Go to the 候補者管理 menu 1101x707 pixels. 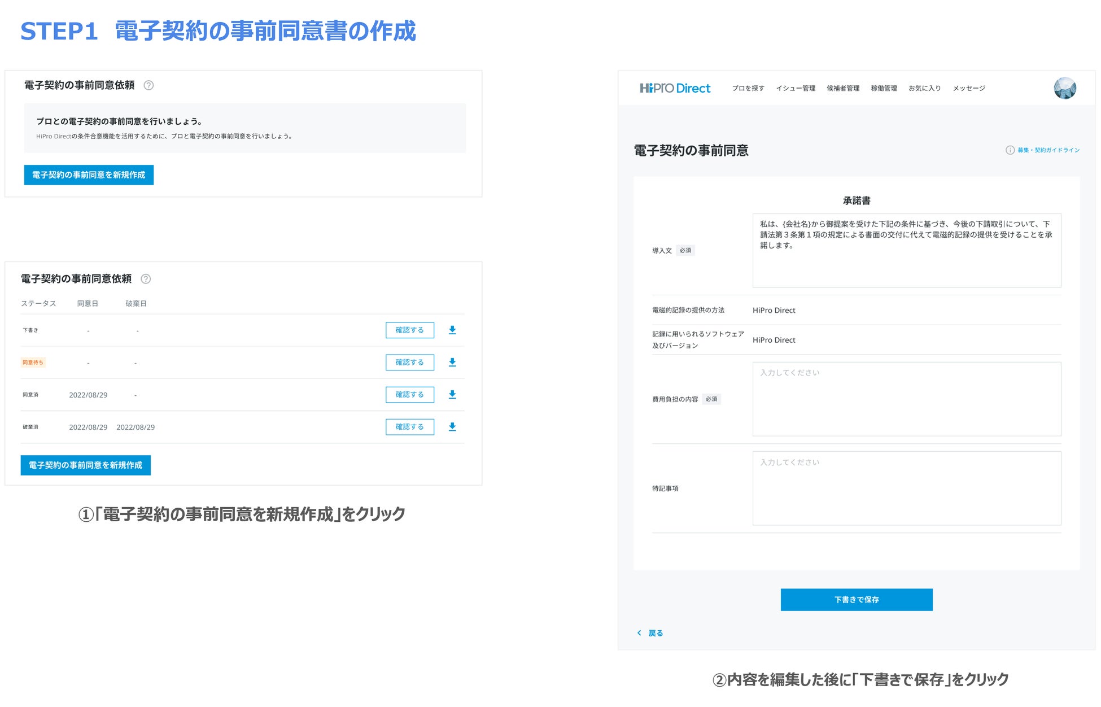842,88
